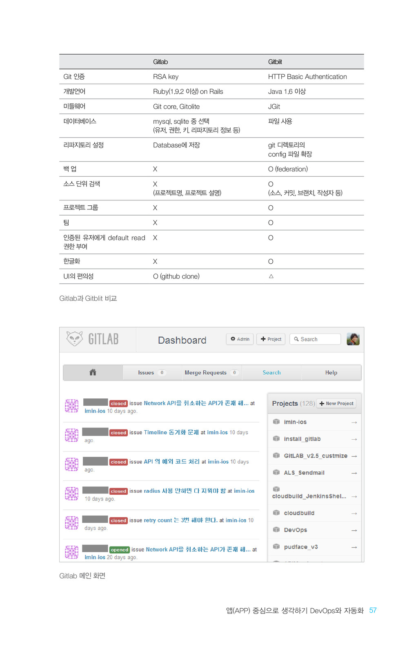Click the New Project button in Projects panel
This screenshot has height=647, width=418.
(x=336, y=404)
